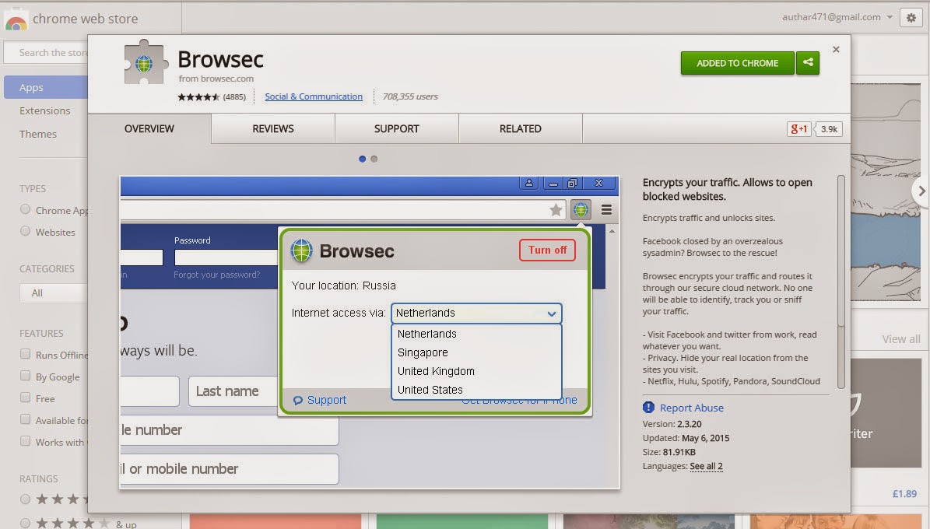Open the settings gear icon
The width and height of the screenshot is (930, 529).
[x=911, y=18]
